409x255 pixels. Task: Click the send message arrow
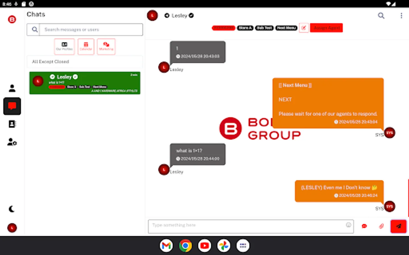(398, 226)
